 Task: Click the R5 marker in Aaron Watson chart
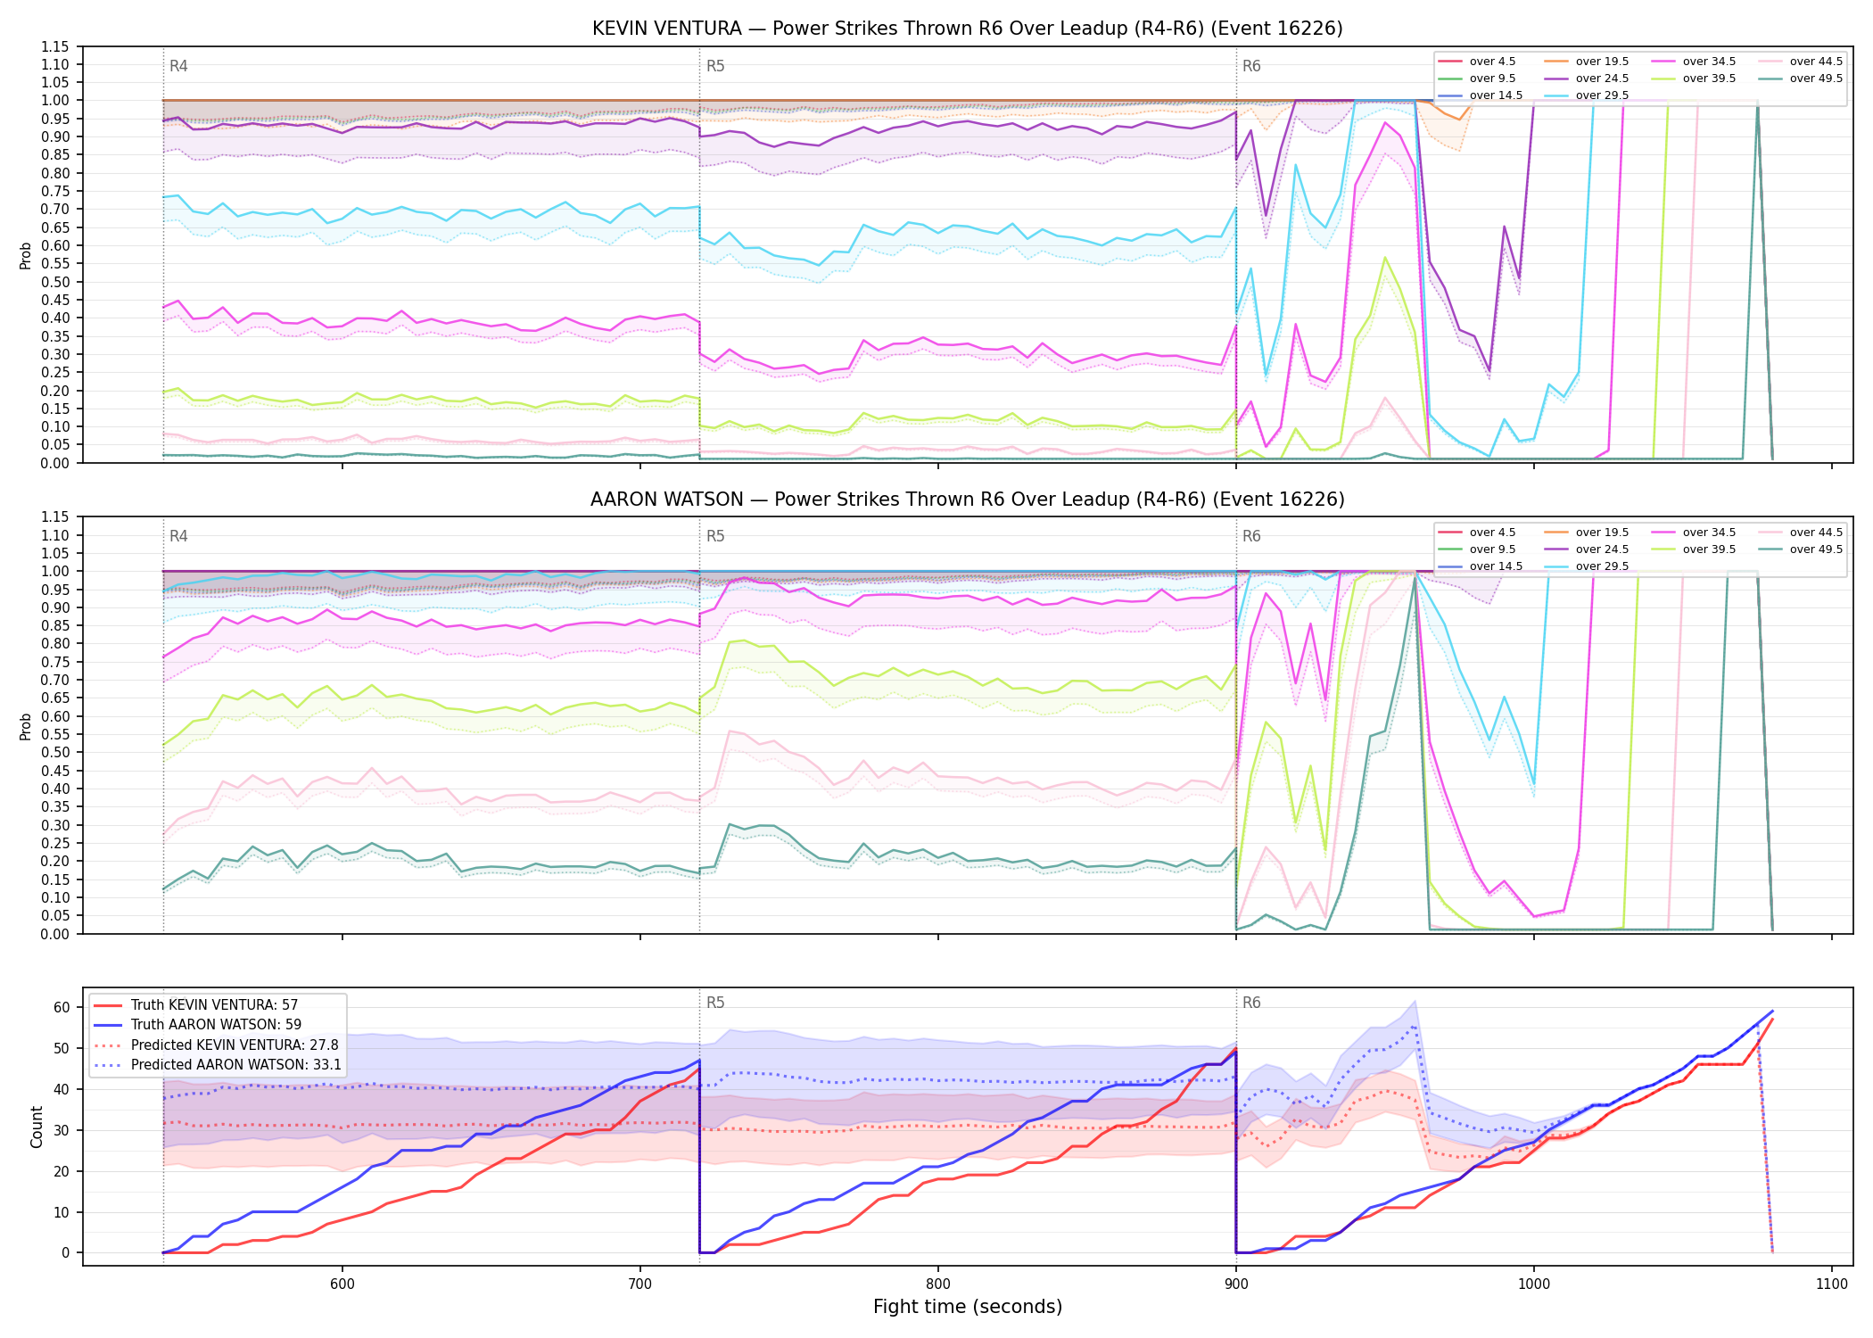pyautogui.click(x=715, y=536)
